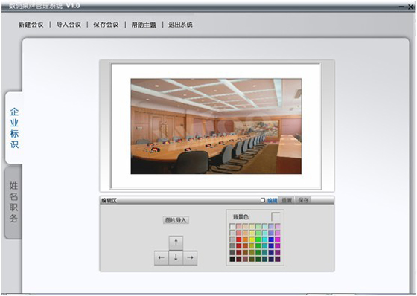This screenshot has height=296, width=417.
Task: Pick the bright red color swatch
Action: (239, 239)
